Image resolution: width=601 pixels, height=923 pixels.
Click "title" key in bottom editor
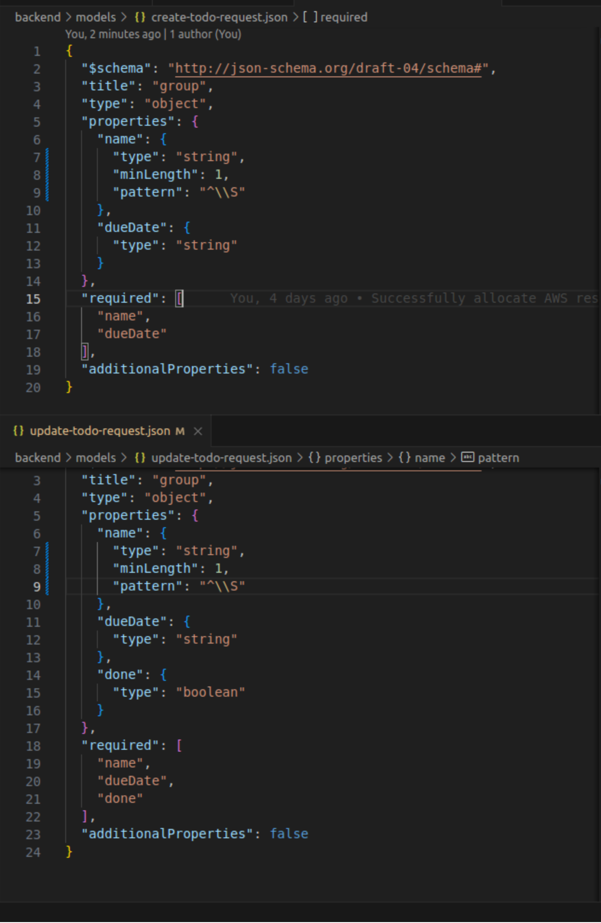tap(109, 480)
